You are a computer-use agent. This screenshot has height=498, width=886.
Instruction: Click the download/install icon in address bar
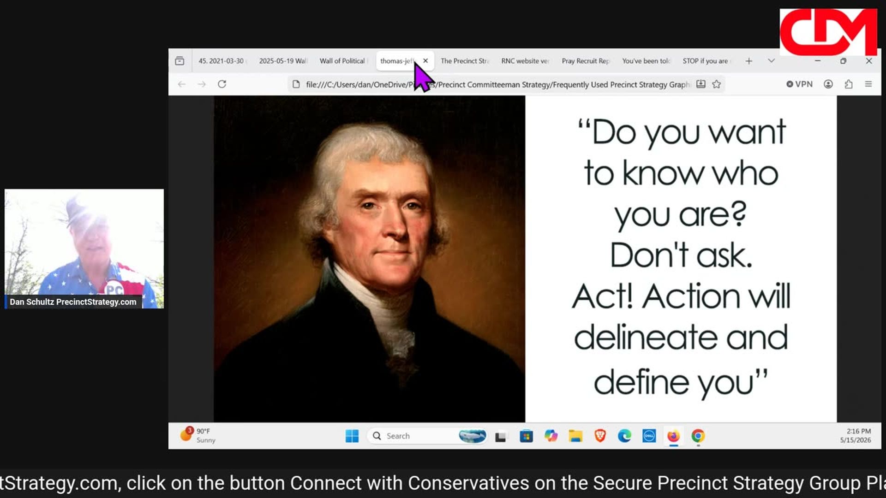tap(701, 84)
